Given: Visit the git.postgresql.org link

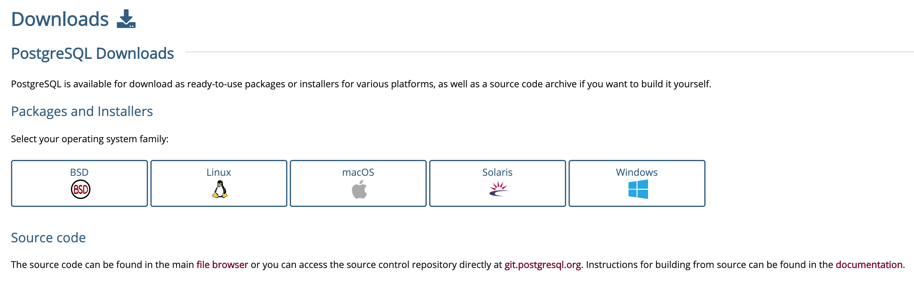Looking at the screenshot, I should click(x=543, y=265).
